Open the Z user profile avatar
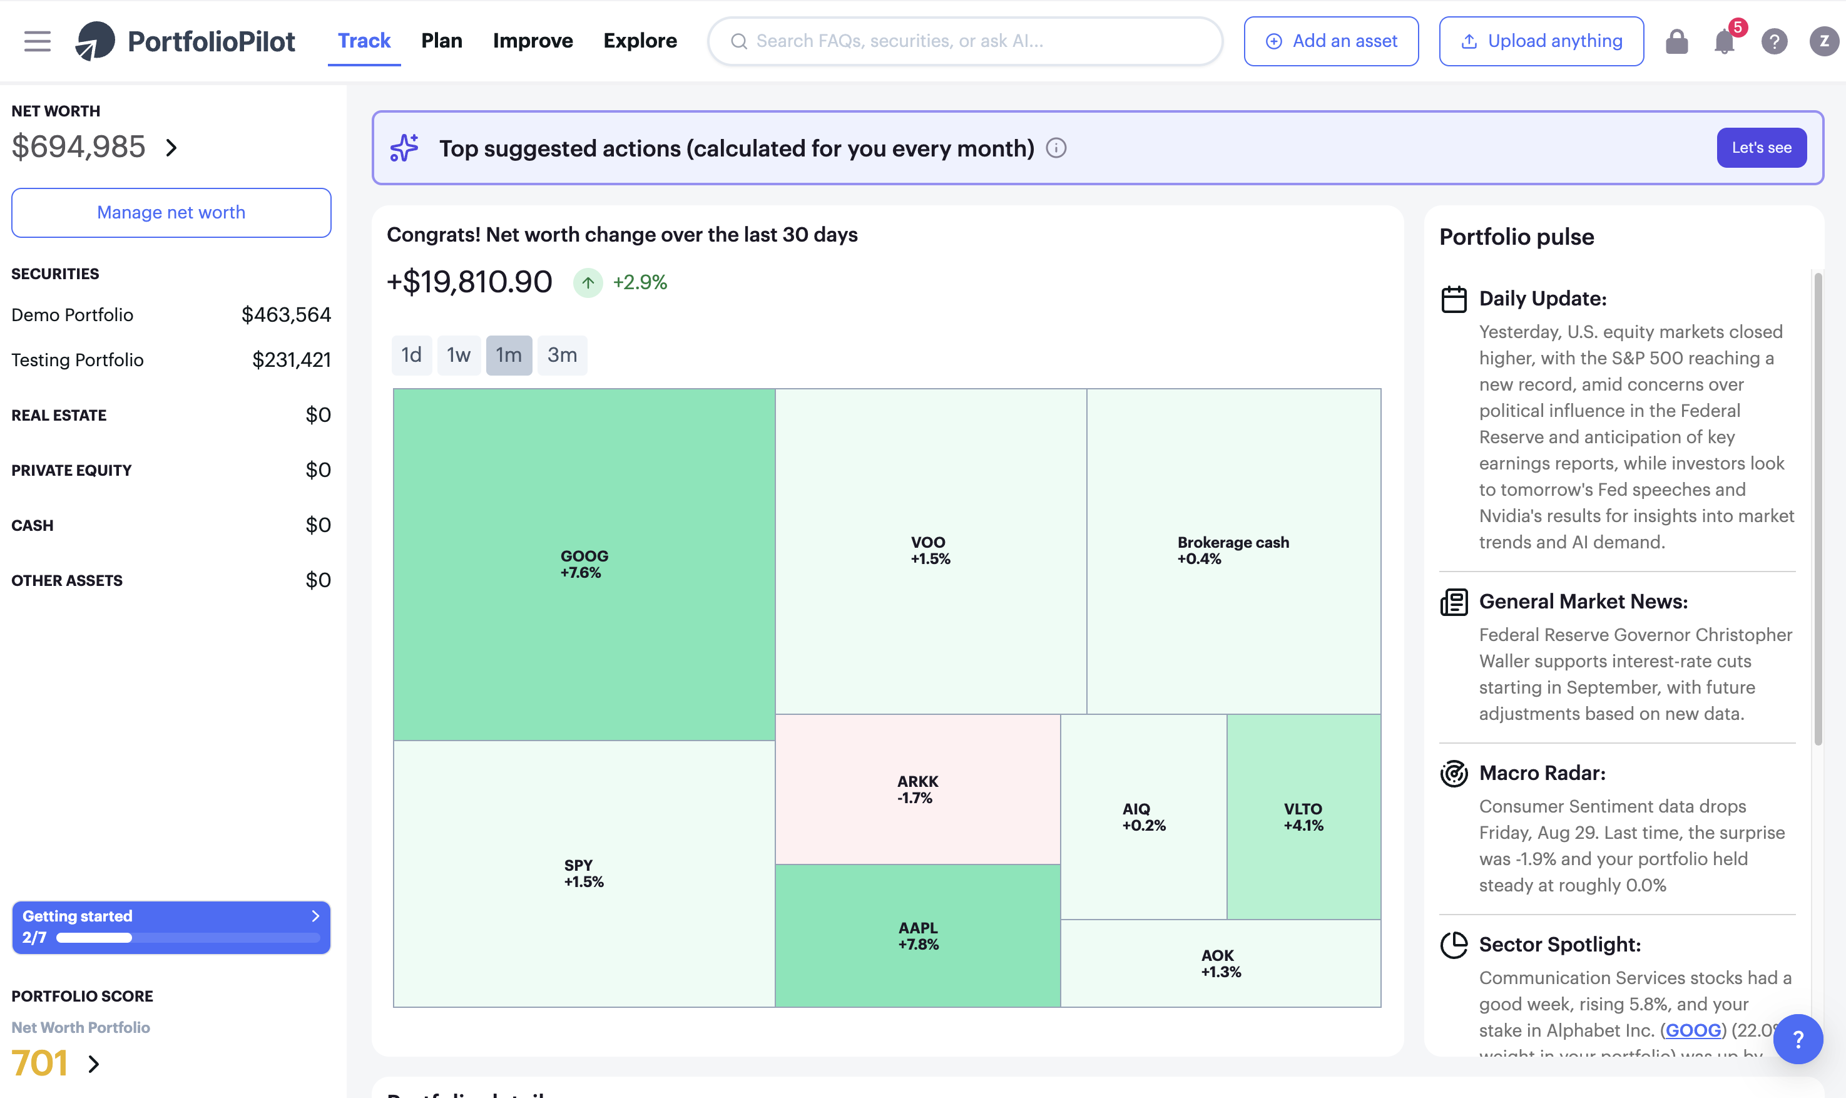Image resolution: width=1846 pixels, height=1098 pixels. click(1823, 41)
